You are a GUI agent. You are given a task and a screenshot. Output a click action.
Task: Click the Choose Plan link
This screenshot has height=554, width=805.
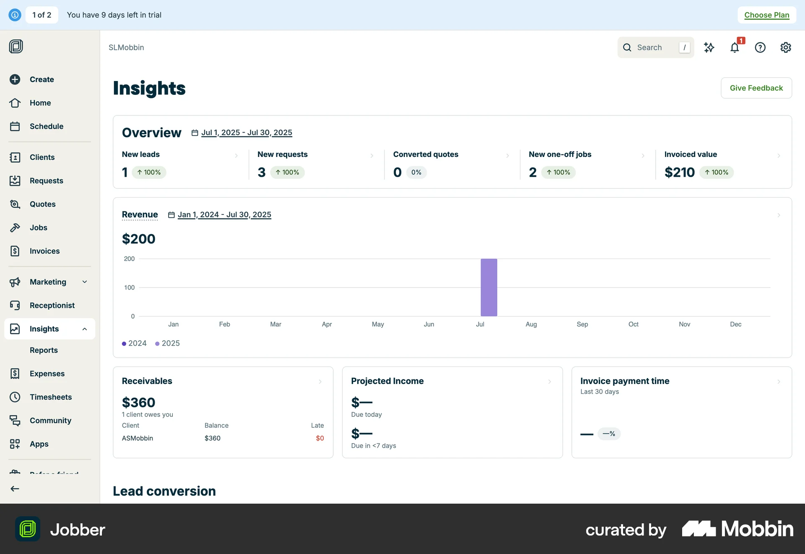766,15
